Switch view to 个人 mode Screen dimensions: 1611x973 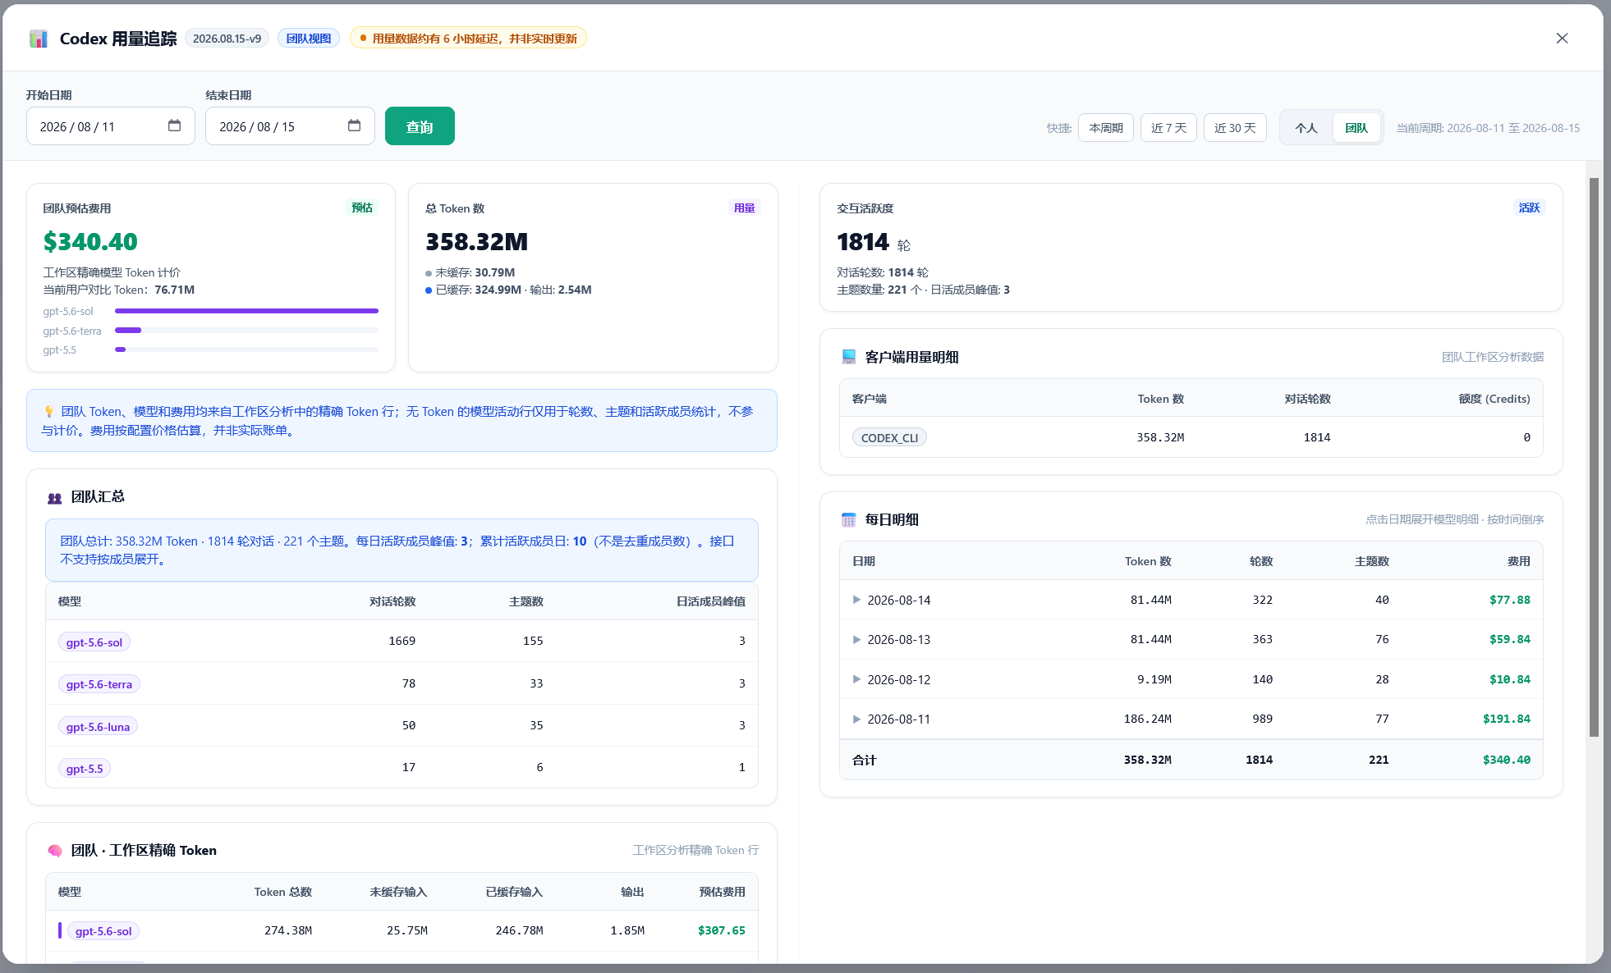pyautogui.click(x=1306, y=128)
